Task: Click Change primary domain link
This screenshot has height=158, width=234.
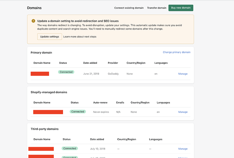Action: [x=176, y=52]
